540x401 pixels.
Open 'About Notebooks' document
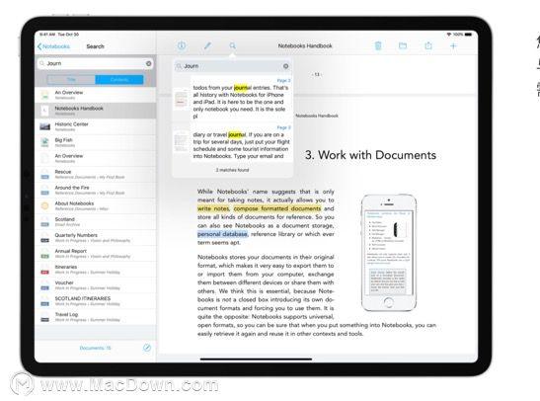point(96,205)
